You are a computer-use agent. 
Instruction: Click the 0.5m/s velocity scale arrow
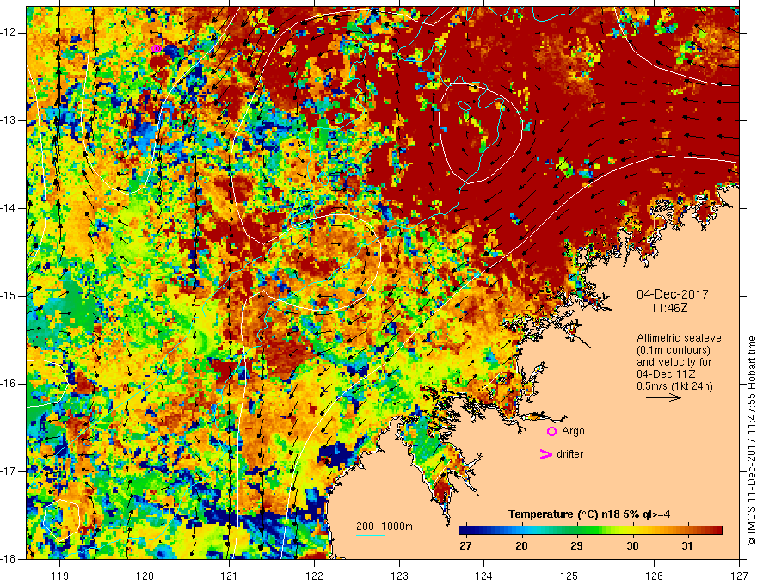tap(663, 397)
